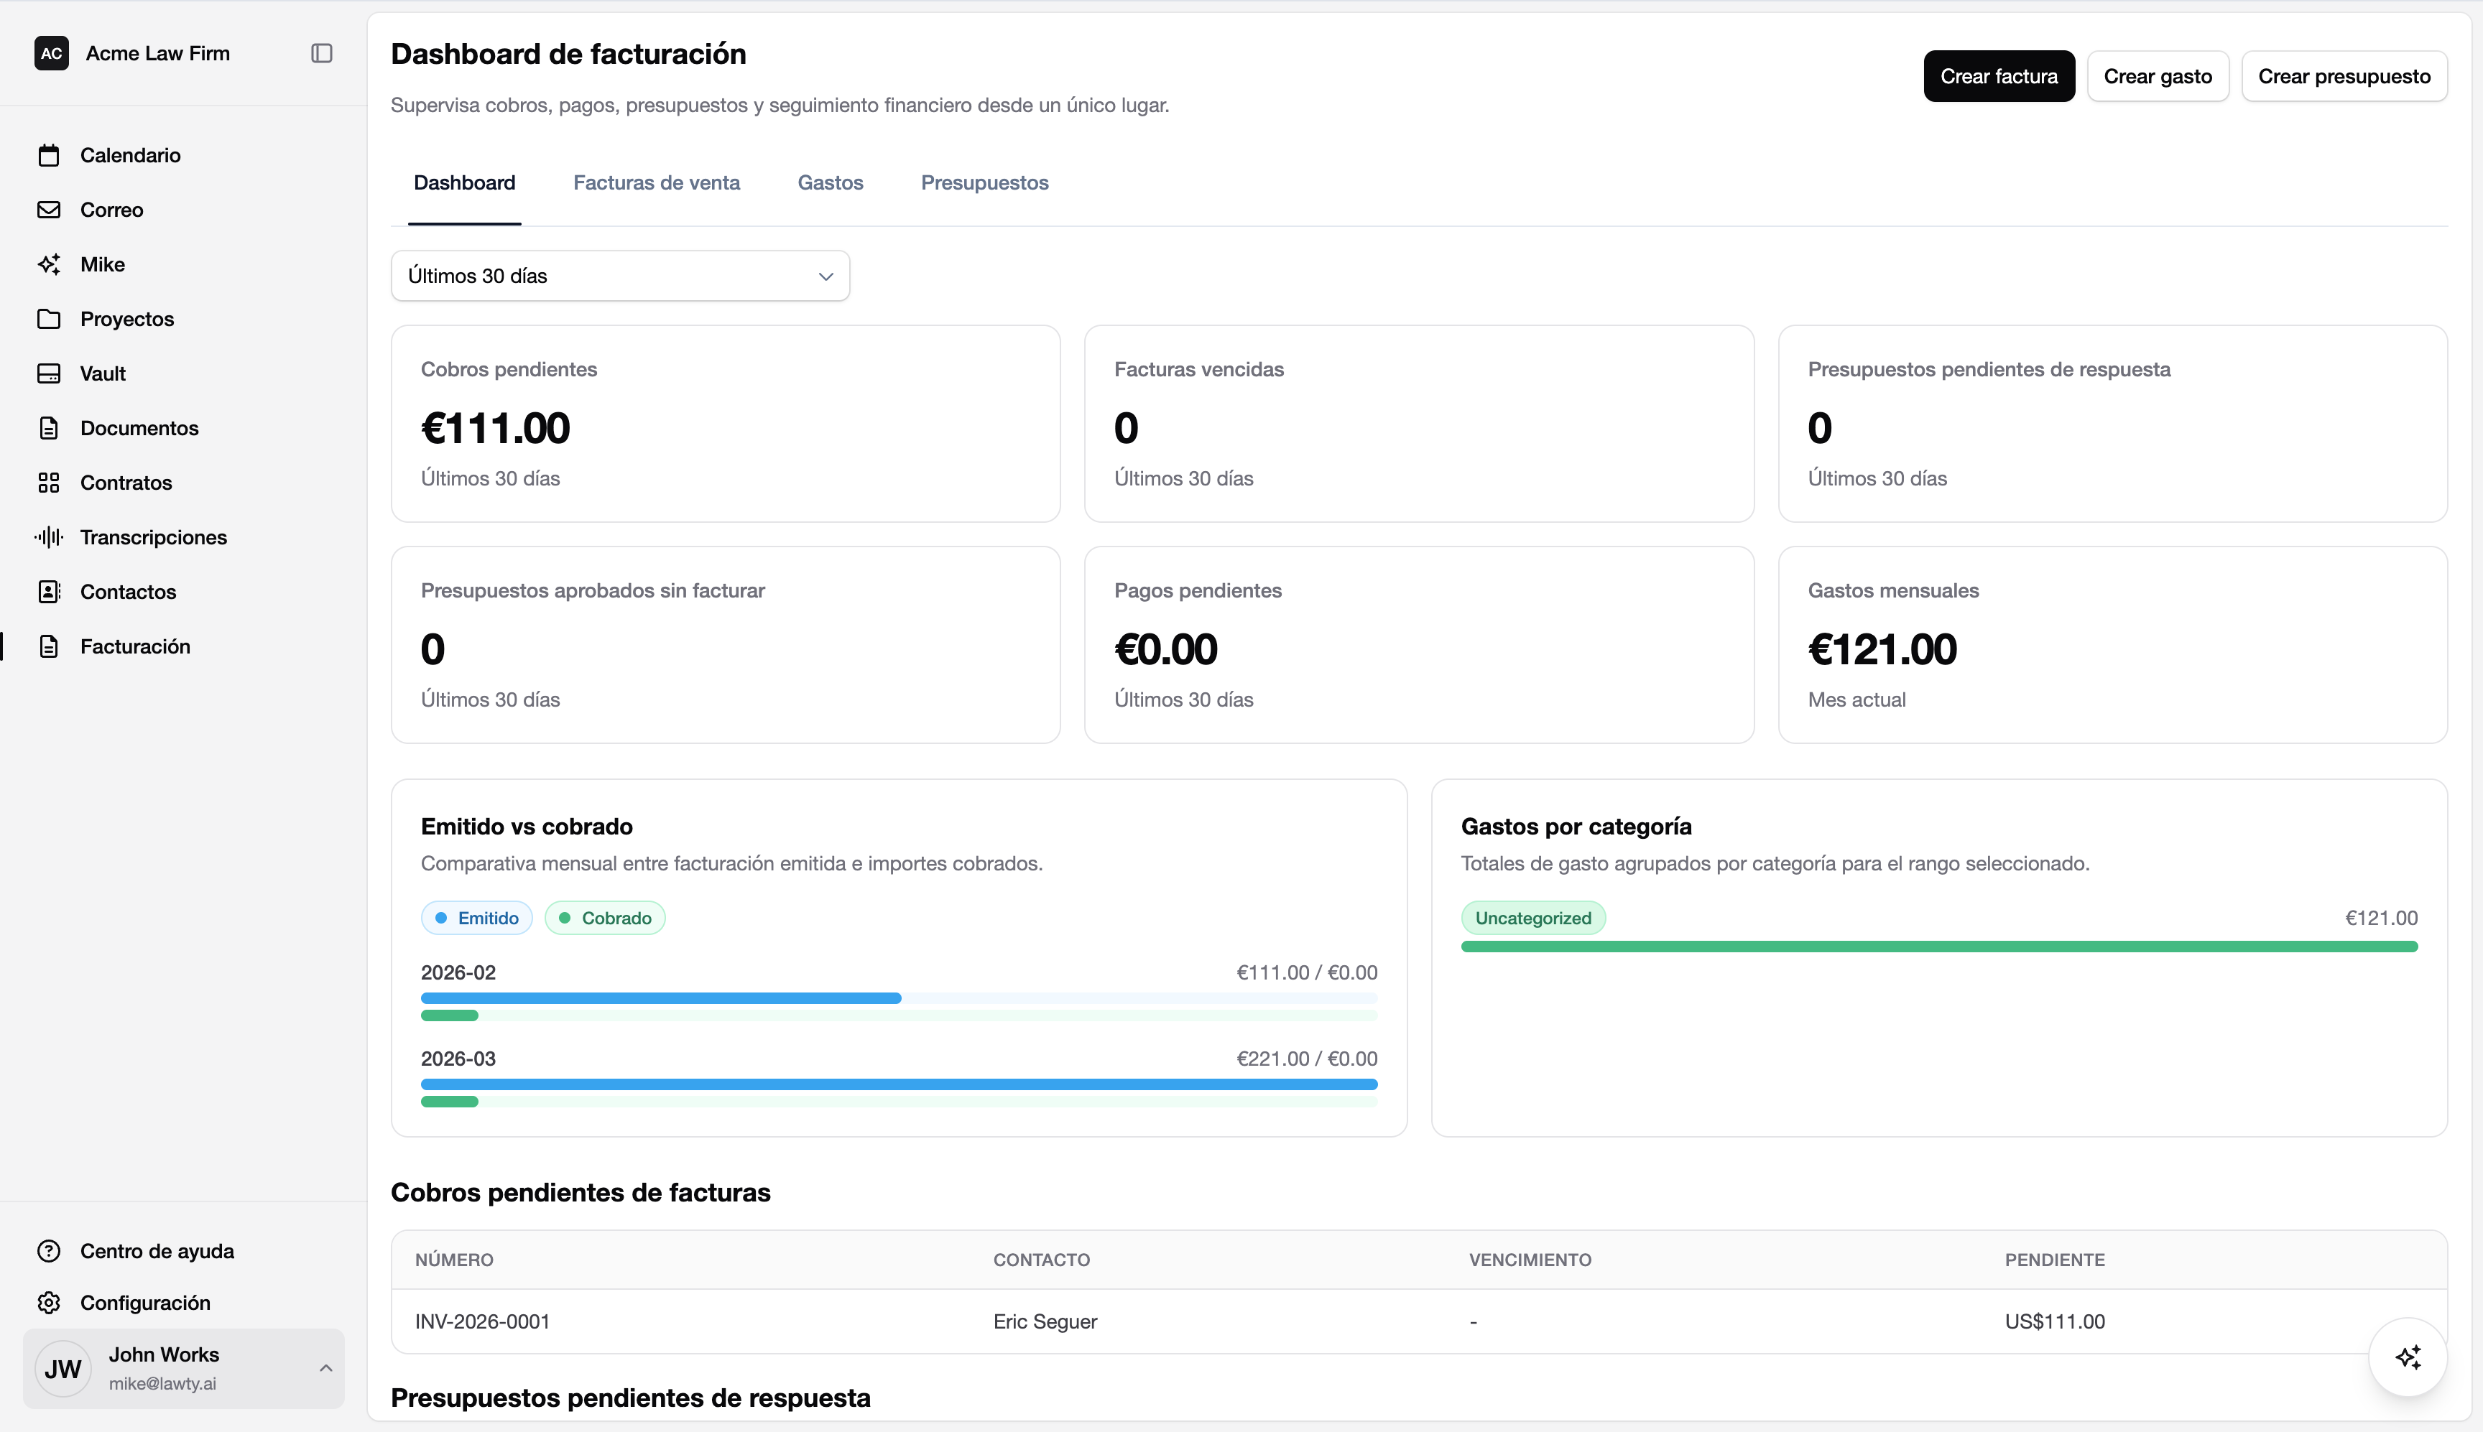Click the Crear presupuesto button
Screen dimensions: 2483x1432
[2344, 75]
